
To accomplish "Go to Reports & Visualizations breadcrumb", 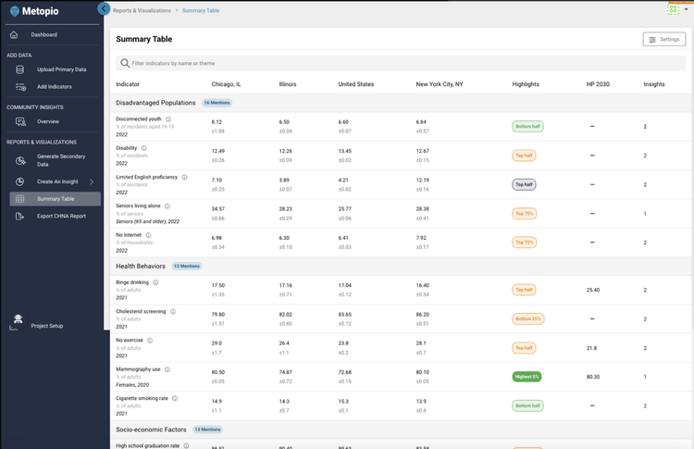I will pos(142,10).
